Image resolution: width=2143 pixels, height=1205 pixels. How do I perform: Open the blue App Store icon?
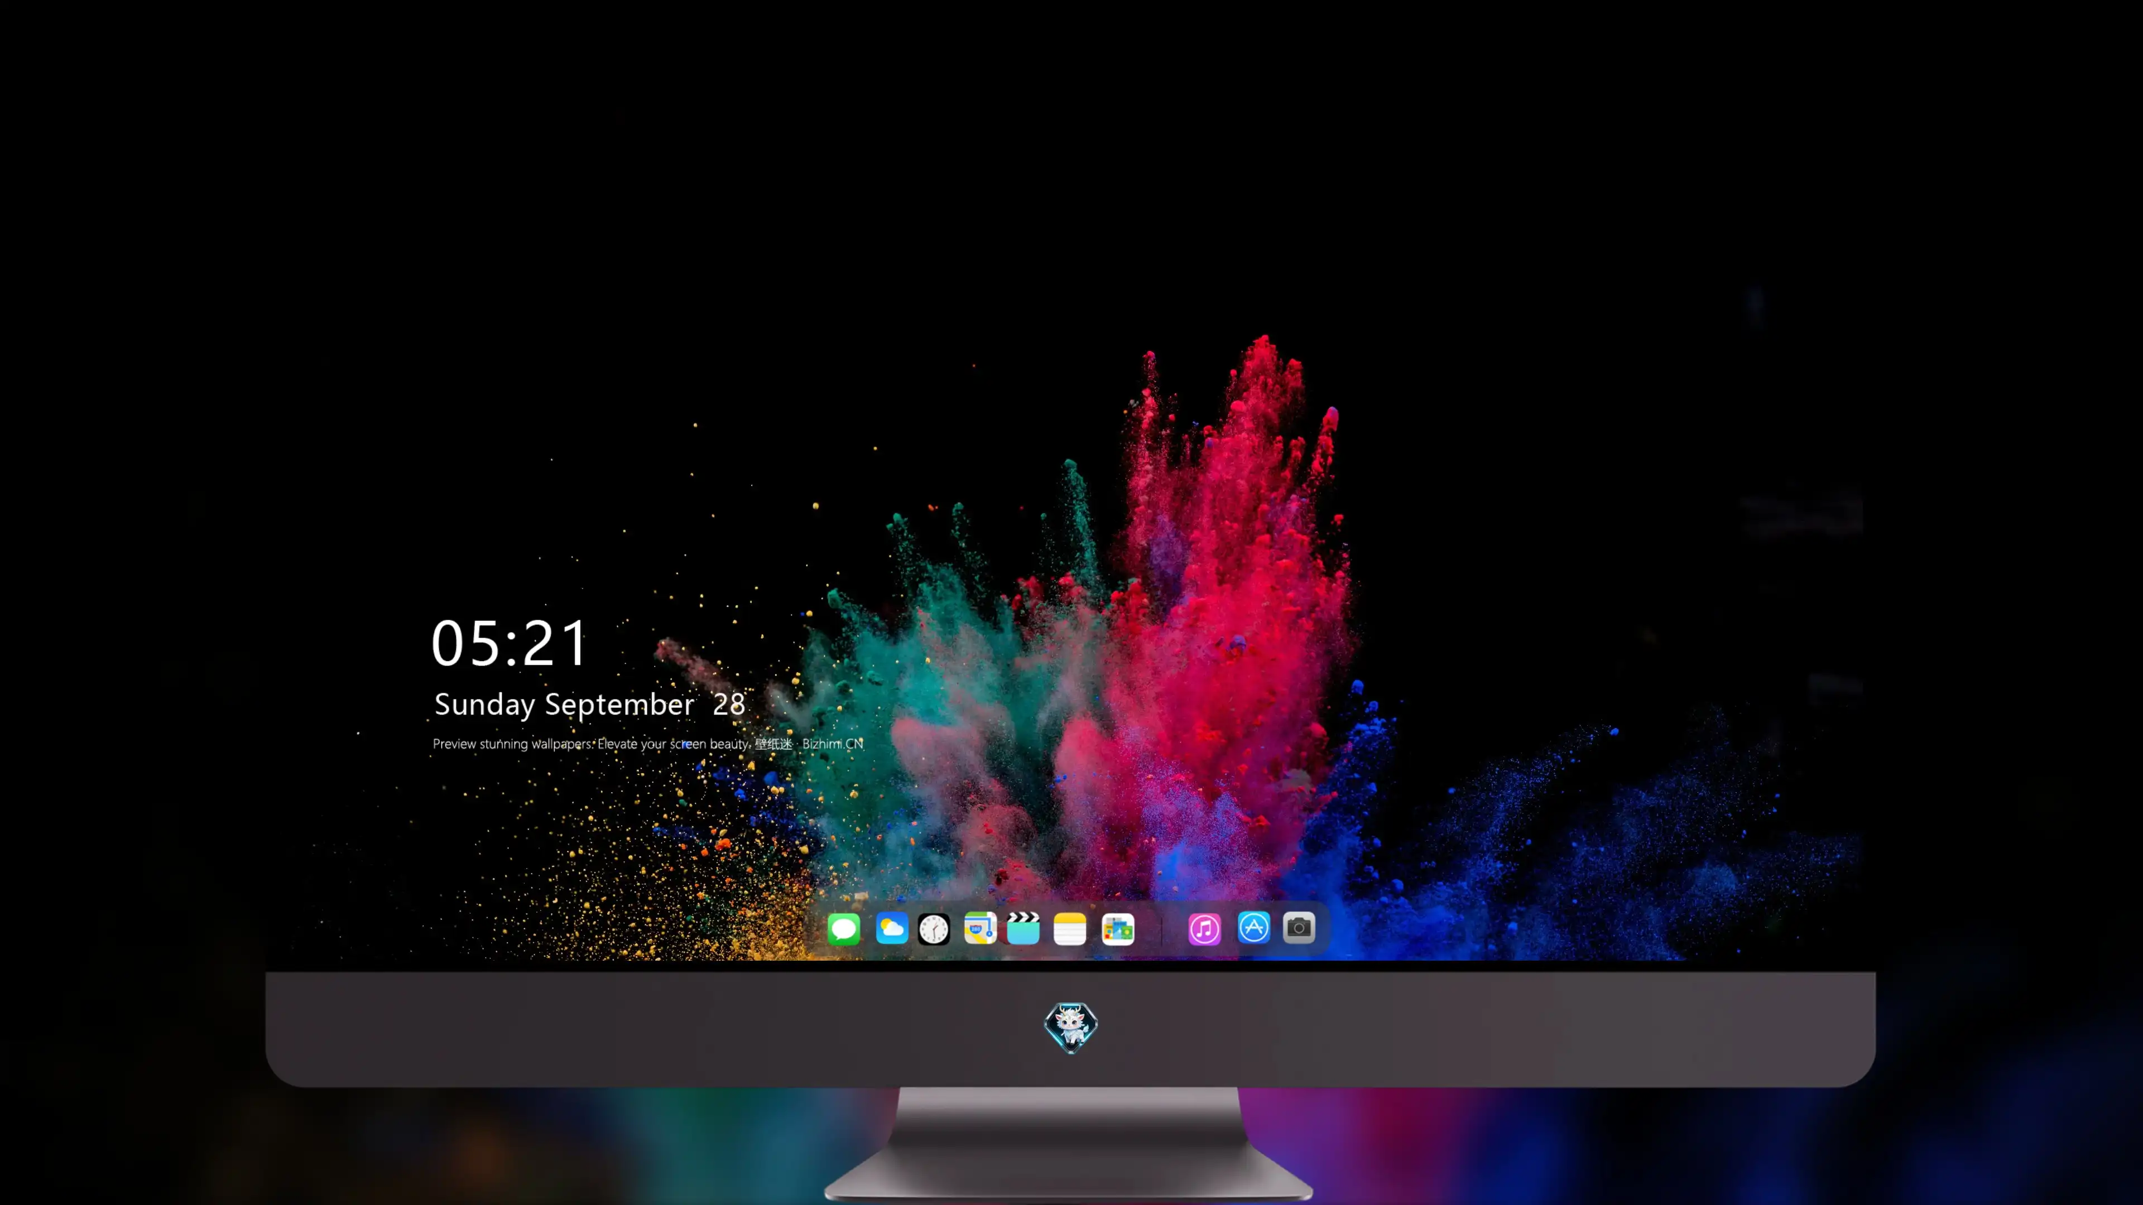point(1253,927)
